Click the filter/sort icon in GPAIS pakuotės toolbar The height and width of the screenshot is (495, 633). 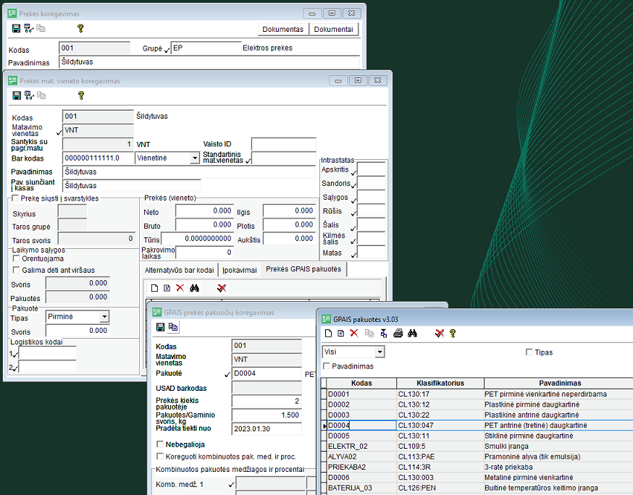pos(384,333)
